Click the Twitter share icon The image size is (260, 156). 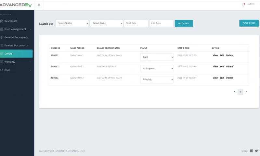256,151
